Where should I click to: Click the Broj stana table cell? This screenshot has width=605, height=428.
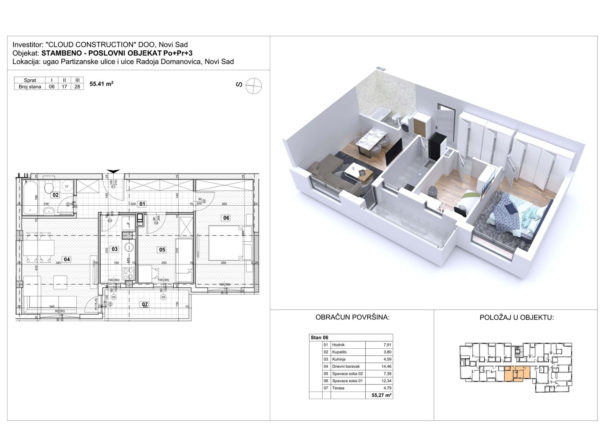tap(30, 86)
